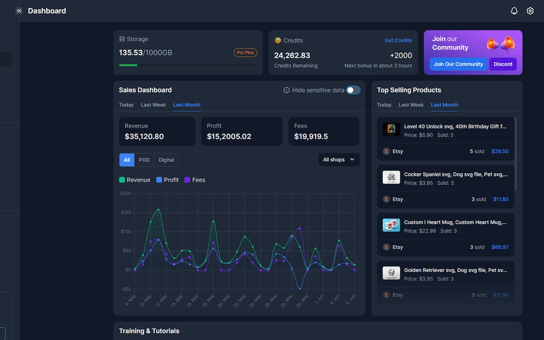Open notifications bell icon
Screen dimensions: 544x340
pyautogui.click(x=514, y=11)
